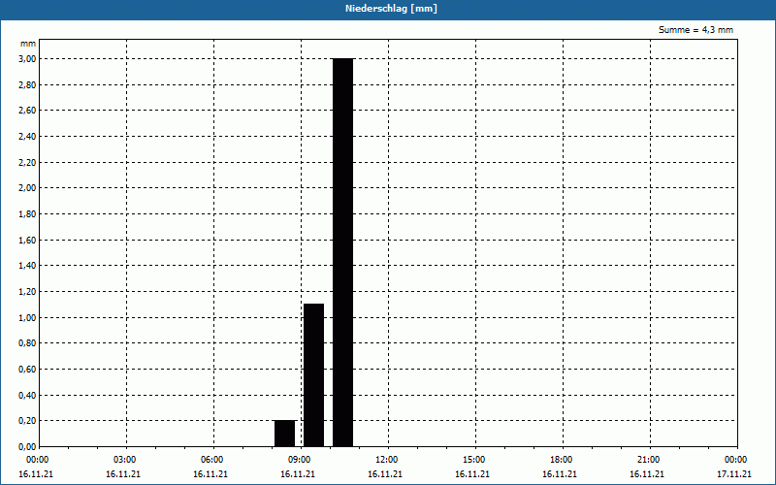Click the 2,40 y-axis label
This screenshot has height=485, width=776.
[x=27, y=137]
